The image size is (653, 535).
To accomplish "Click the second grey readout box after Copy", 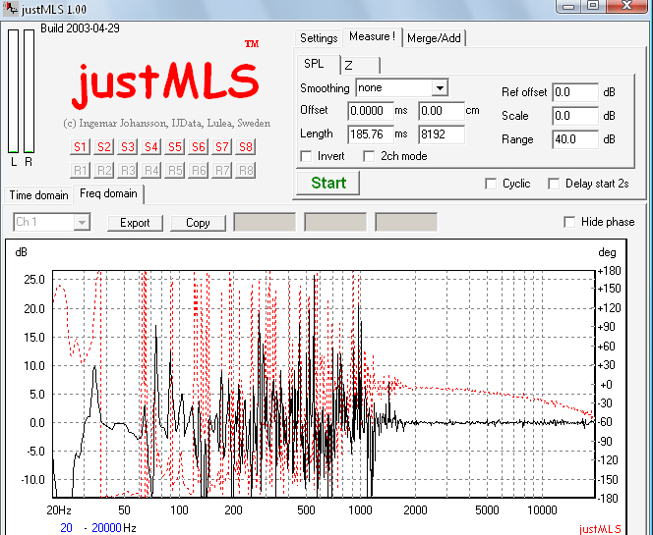I will 335,222.
